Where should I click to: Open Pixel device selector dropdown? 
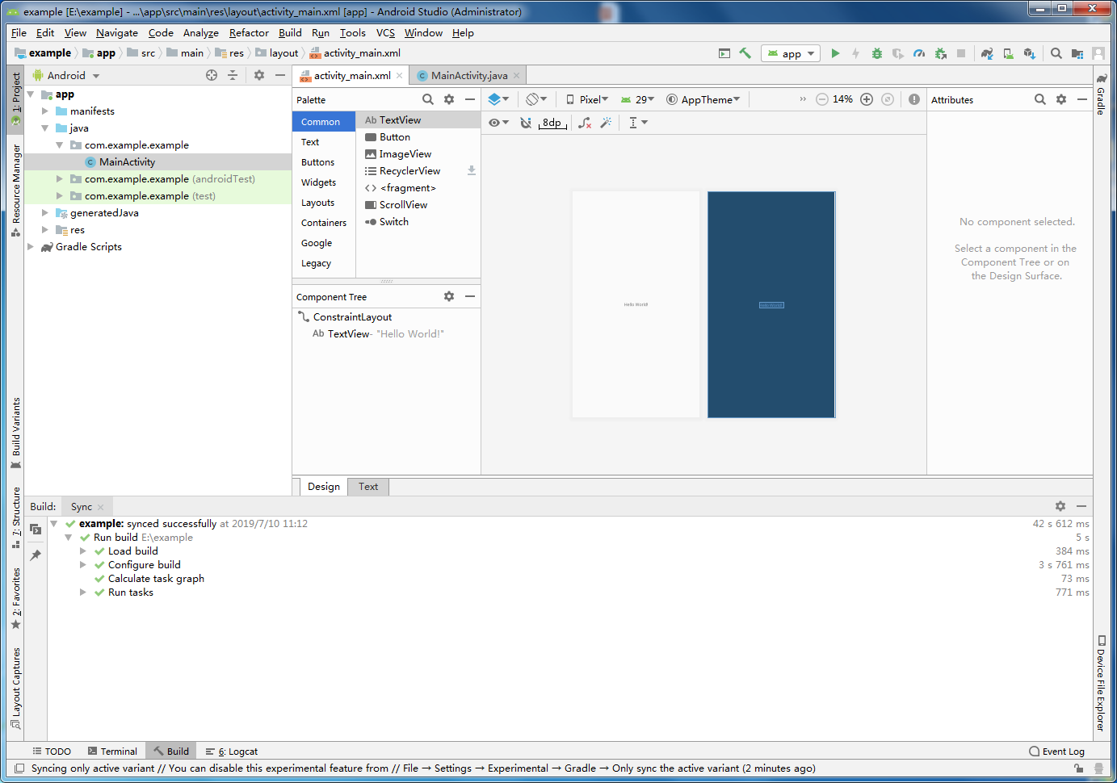pos(587,99)
